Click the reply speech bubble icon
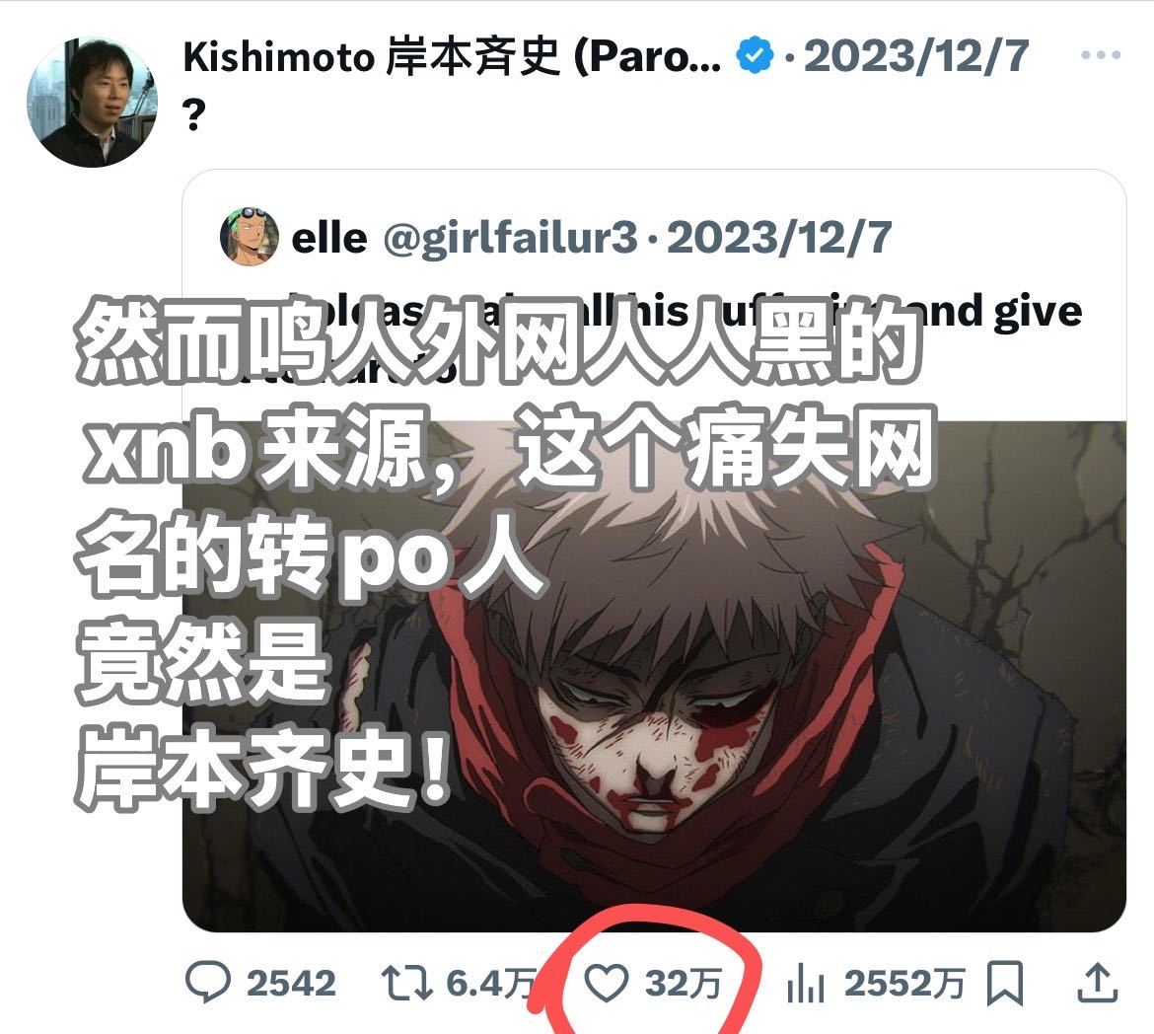 (207, 983)
